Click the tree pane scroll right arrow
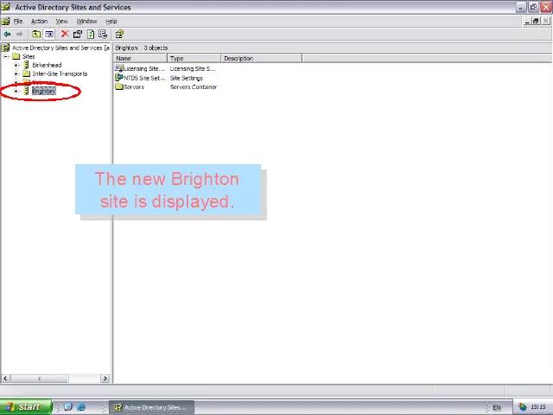Image resolution: width=553 pixels, height=415 pixels. point(105,379)
